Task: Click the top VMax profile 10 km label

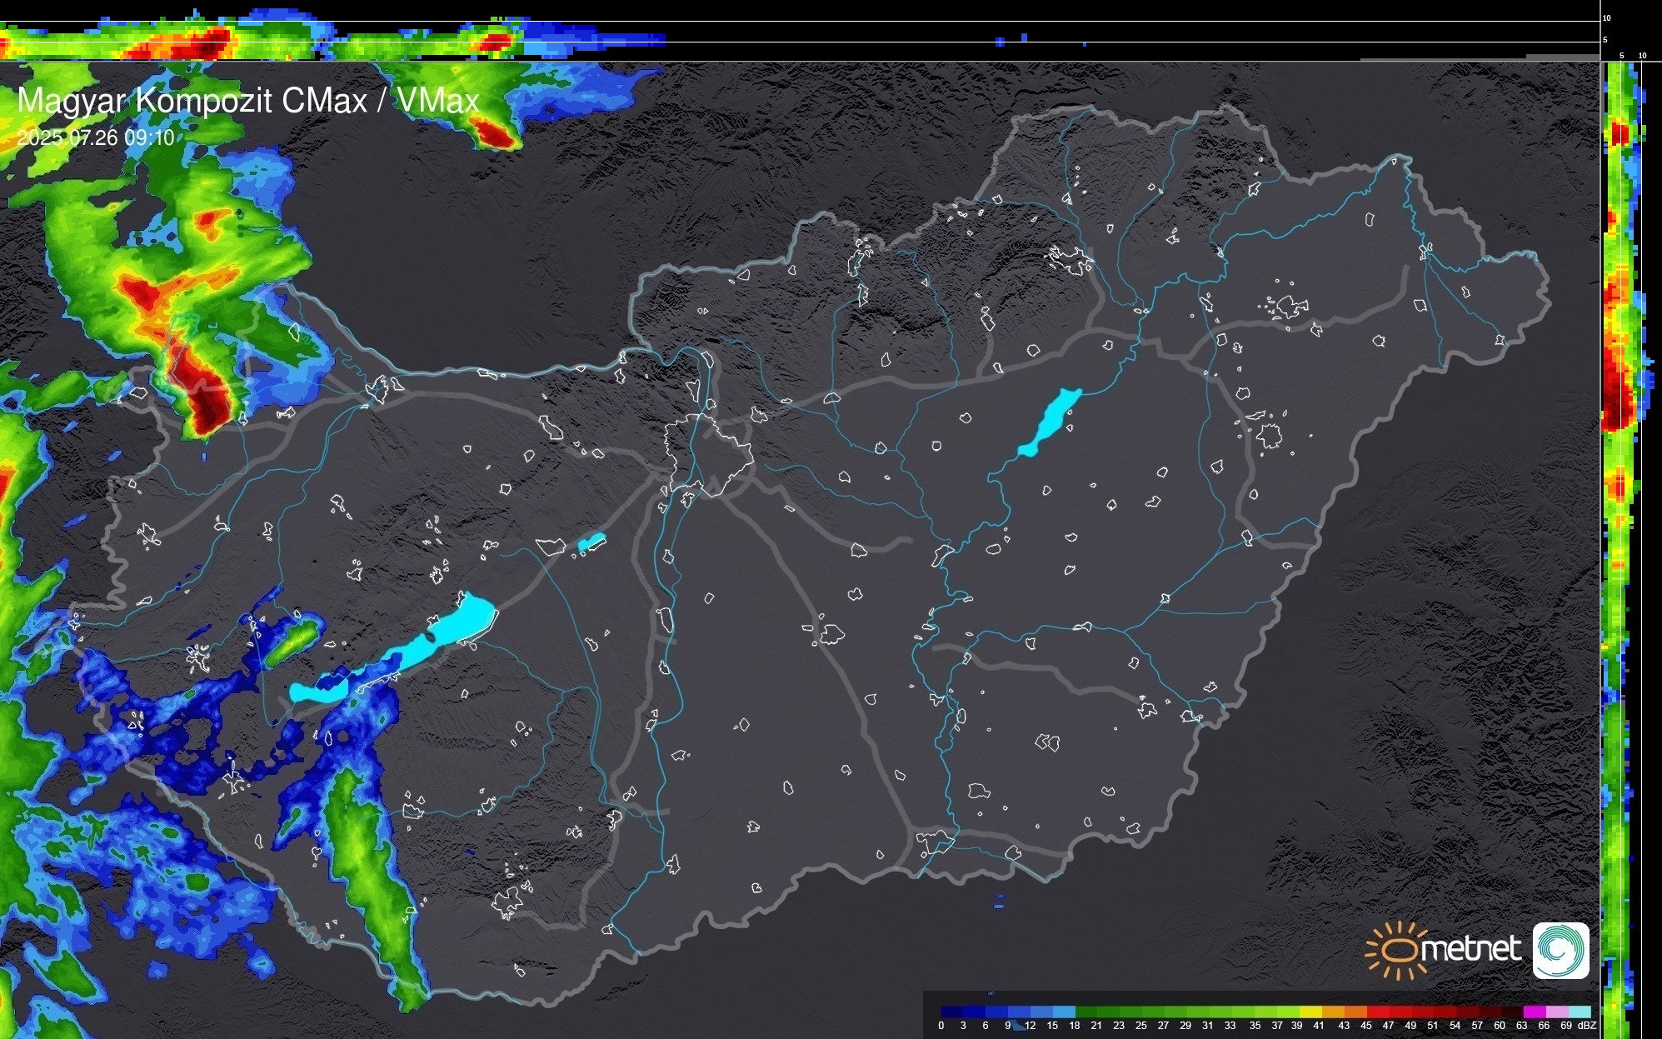Action: 1607,17
